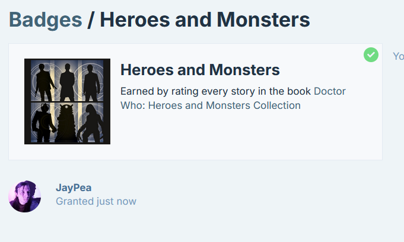
Task: Click the Doctor word ending the first description line
Action: coord(330,91)
